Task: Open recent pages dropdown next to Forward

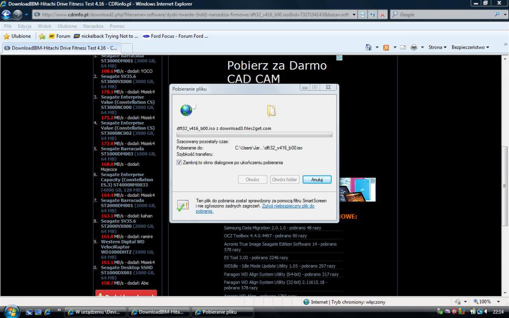Action: [x=26, y=15]
